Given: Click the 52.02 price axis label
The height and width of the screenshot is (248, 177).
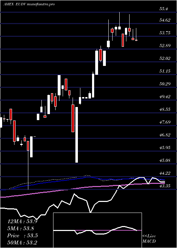Looking at the screenshot, I should [165, 58].
